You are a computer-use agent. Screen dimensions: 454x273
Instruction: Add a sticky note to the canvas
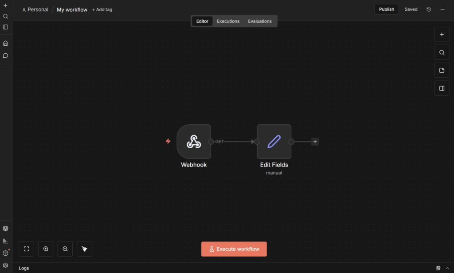[442, 70]
